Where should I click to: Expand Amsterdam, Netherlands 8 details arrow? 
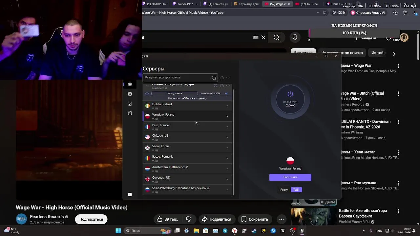(227, 169)
